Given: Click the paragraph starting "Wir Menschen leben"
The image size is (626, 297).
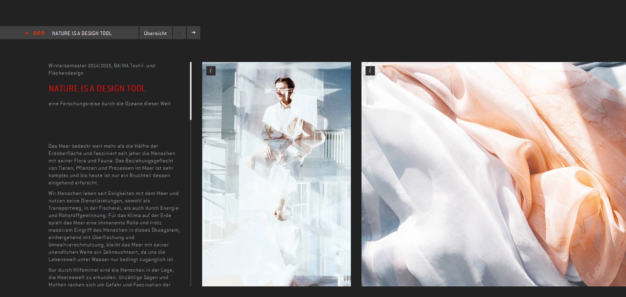Looking at the screenshot, I should pos(114,226).
